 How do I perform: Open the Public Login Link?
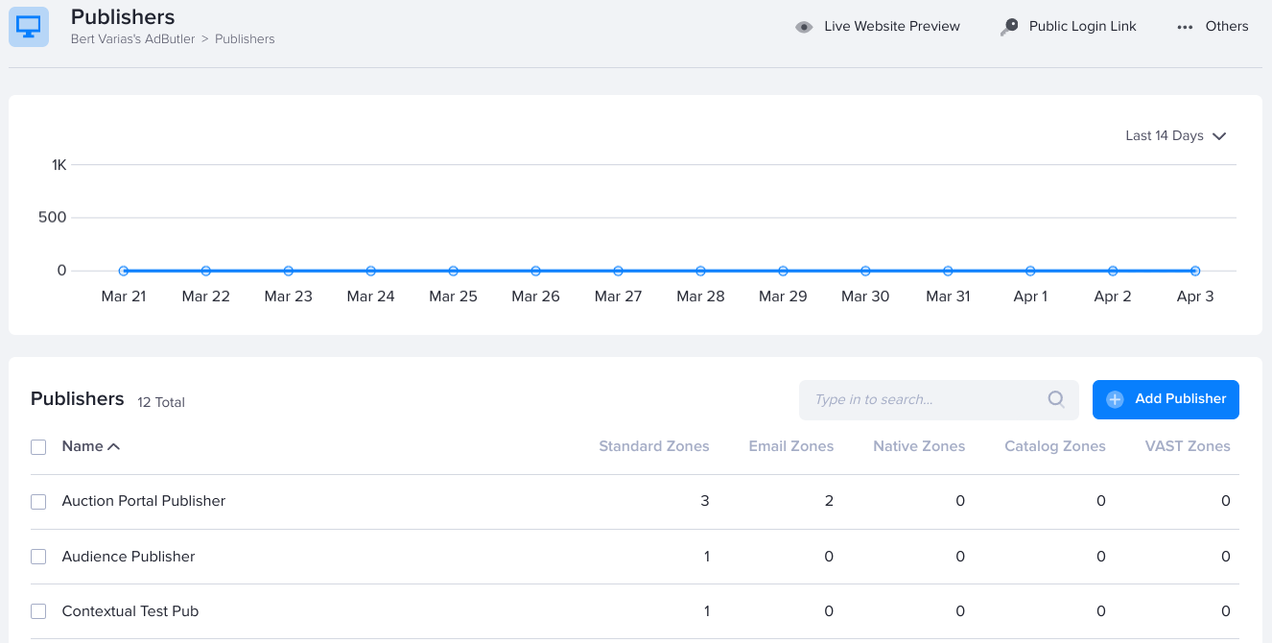click(1068, 27)
